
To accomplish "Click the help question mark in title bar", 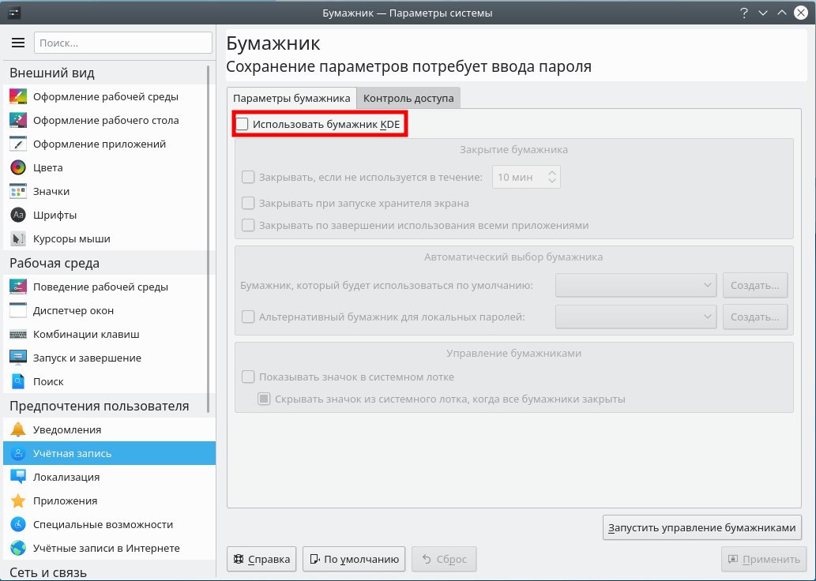I will 744,13.
